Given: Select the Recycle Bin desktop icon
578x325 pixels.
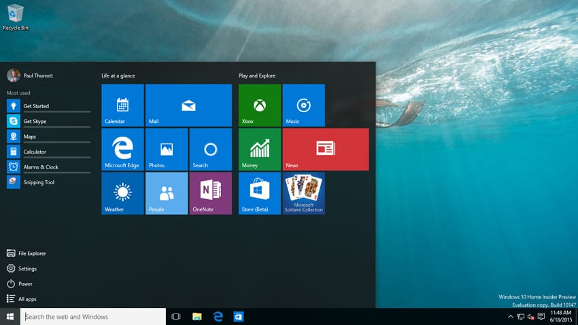Looking at the screenshot, I should pyautogui.click(x=16, y=17).
